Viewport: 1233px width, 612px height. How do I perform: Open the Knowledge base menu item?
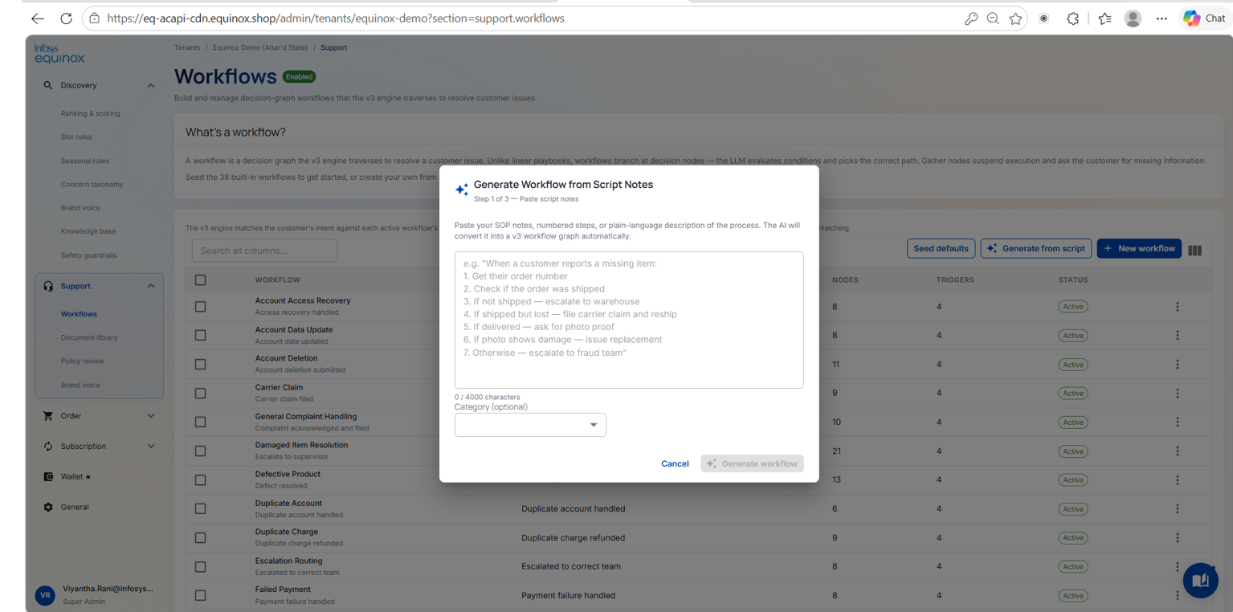88,231
